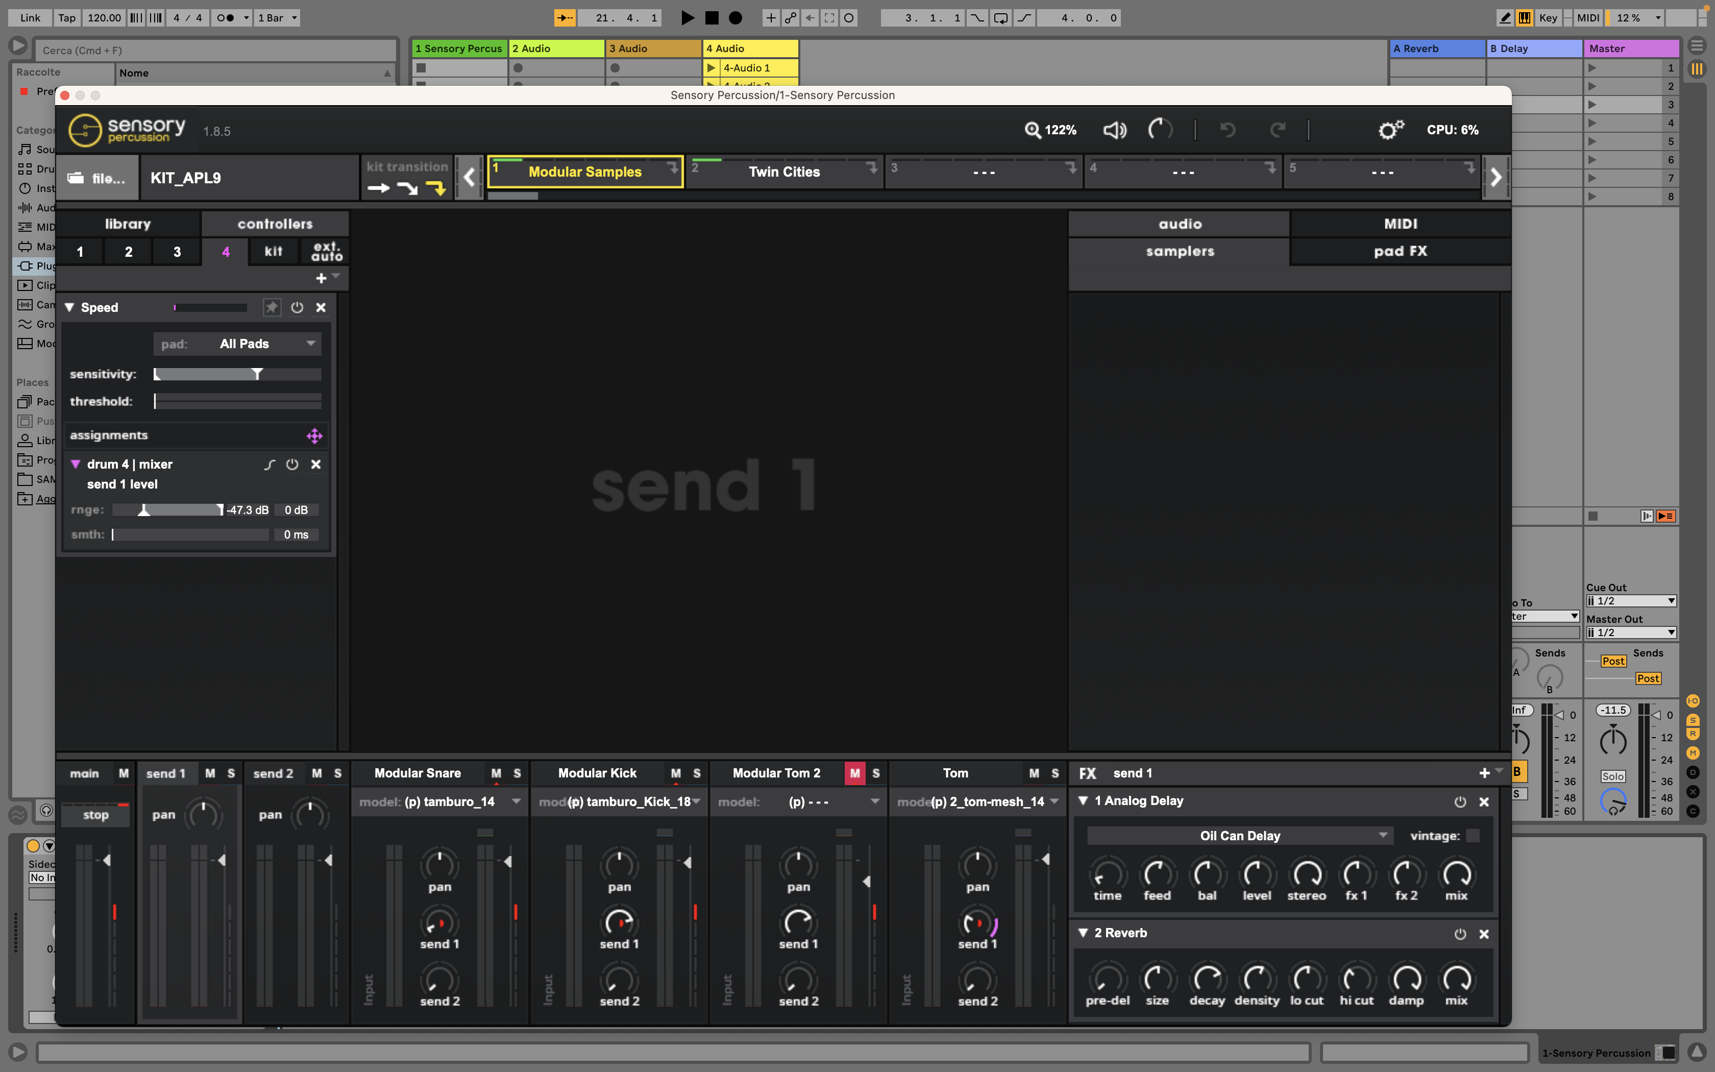Click the zoom magnifier icon
Viewport: 1715px width, 1072px height.
(1033, 130)
